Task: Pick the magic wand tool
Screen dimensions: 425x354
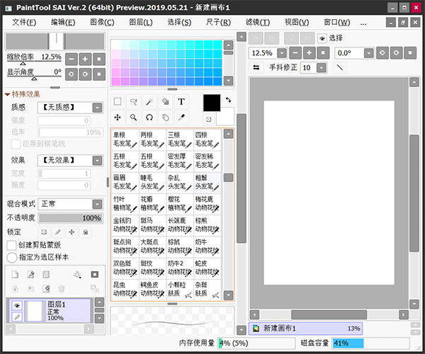Action: [149, 102]
